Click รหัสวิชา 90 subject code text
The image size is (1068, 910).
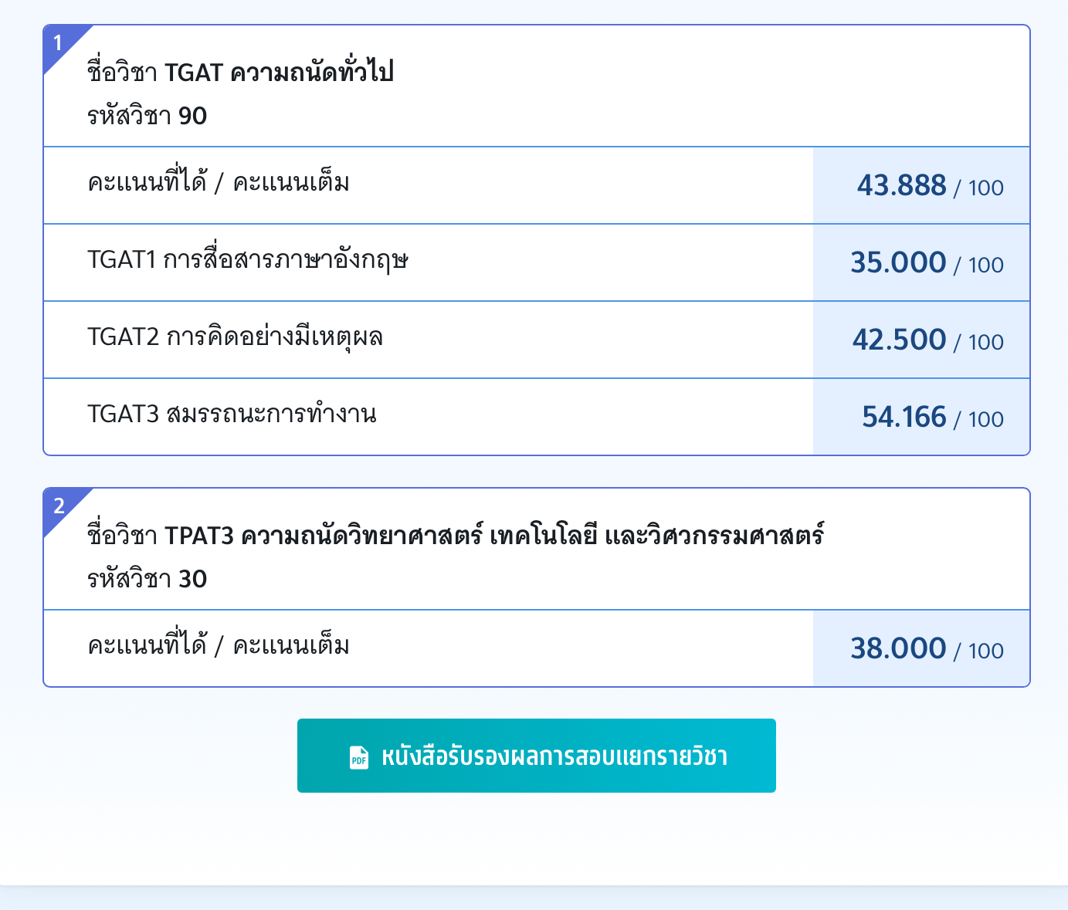[147, 116]
